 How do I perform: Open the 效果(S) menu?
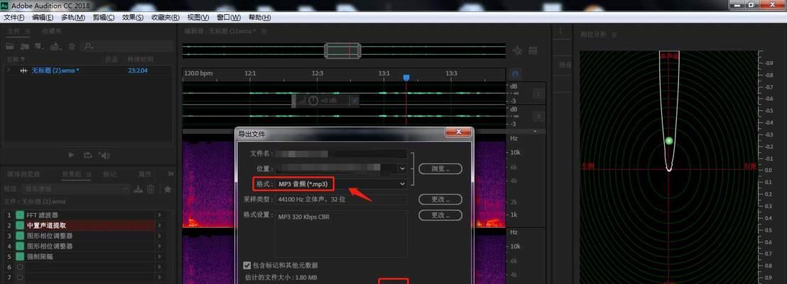coord(133,17)
